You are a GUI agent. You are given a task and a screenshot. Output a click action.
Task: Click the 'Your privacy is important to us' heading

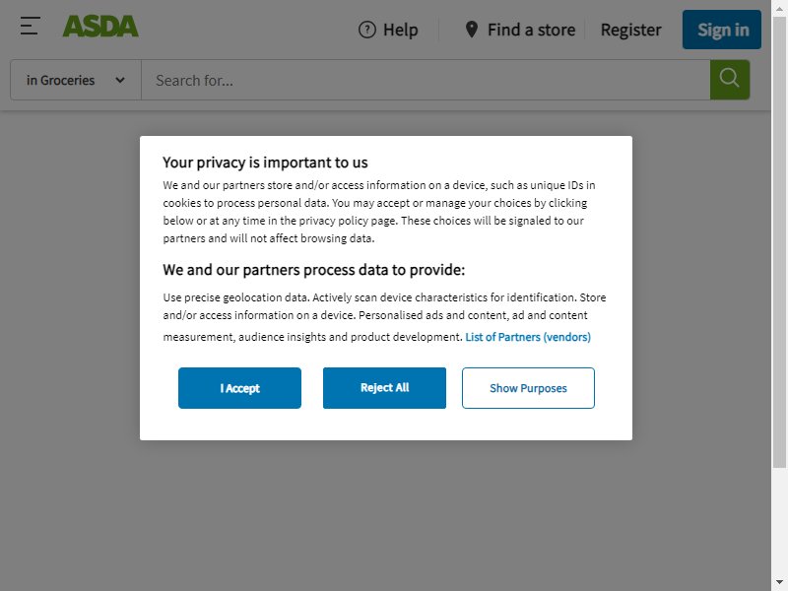[265, 163]
